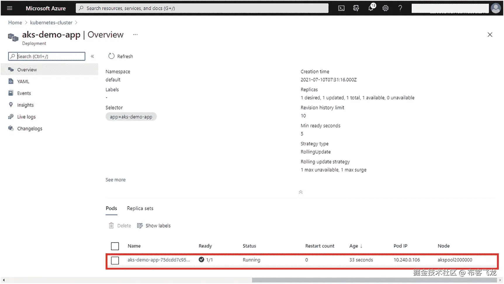The height and width of the screenshot is (284, 504).
Task: Click the Refresh icon
Action: tap(111, 56)
